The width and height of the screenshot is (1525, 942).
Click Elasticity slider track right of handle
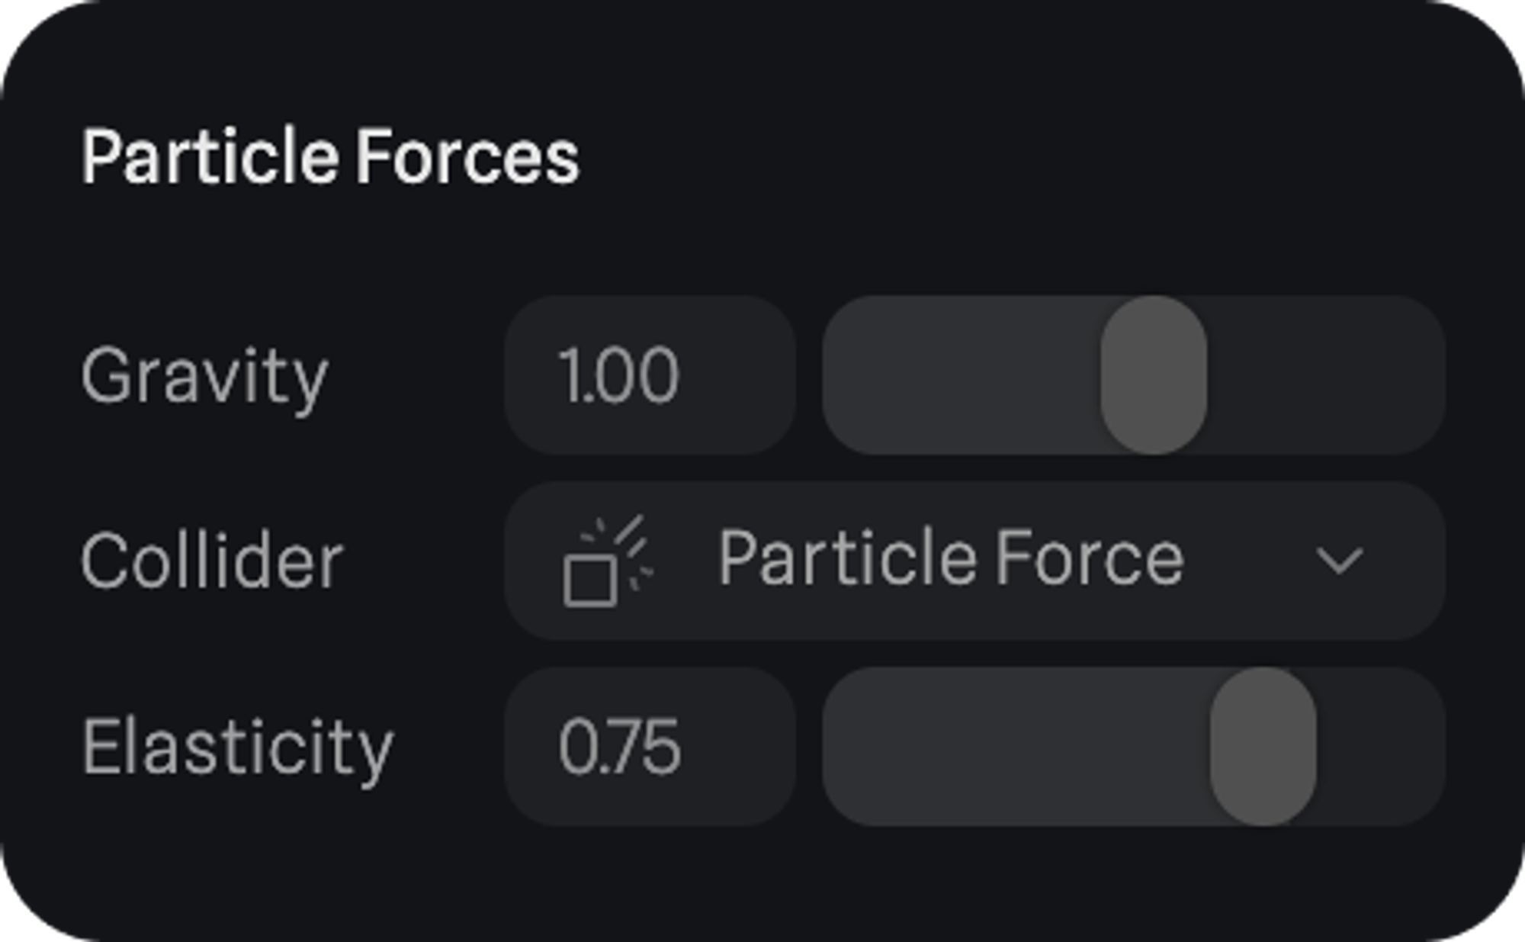[x=1380, y=747]
